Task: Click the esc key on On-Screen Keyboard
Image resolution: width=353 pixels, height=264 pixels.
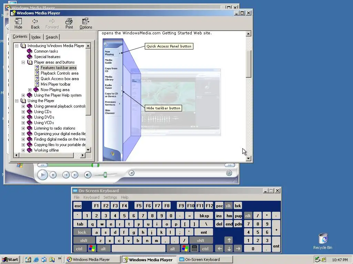Action: (78, 206)
